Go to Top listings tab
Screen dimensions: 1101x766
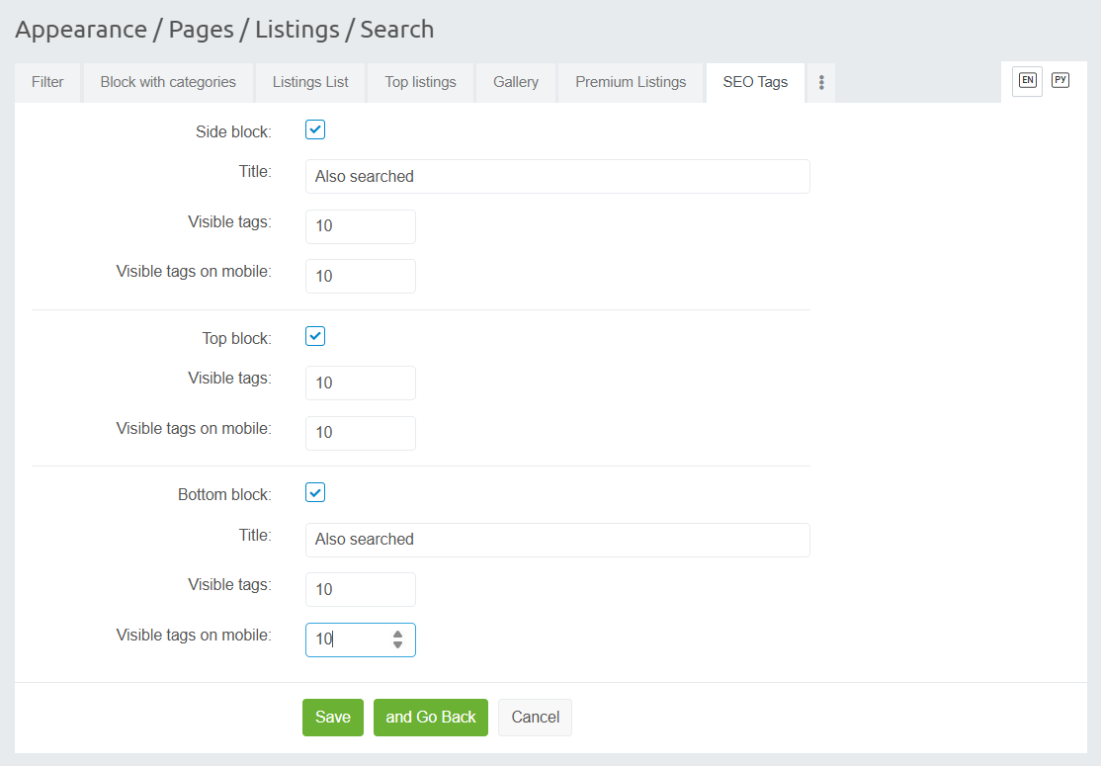[x=420, y=83]
